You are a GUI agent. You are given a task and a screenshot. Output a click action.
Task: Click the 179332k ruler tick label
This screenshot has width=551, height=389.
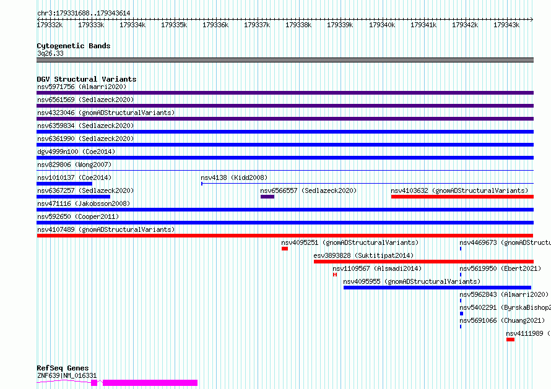click(x=50, y=25)
